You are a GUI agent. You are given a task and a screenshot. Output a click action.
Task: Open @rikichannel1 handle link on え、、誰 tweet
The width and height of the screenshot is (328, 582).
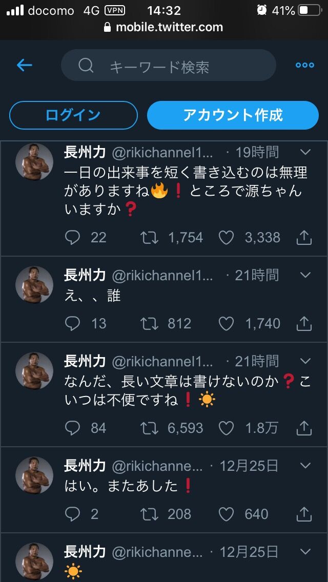point(162,276)
